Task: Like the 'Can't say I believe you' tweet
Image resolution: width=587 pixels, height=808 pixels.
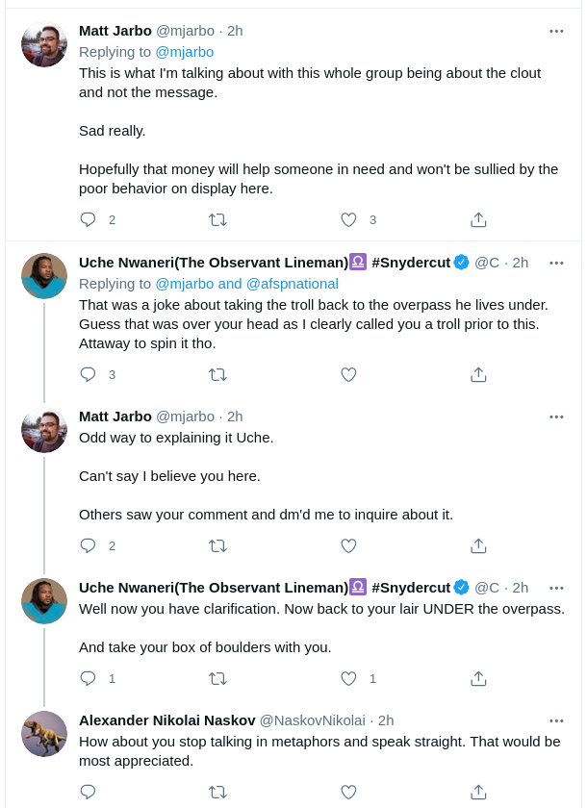Action: (349, 545)
